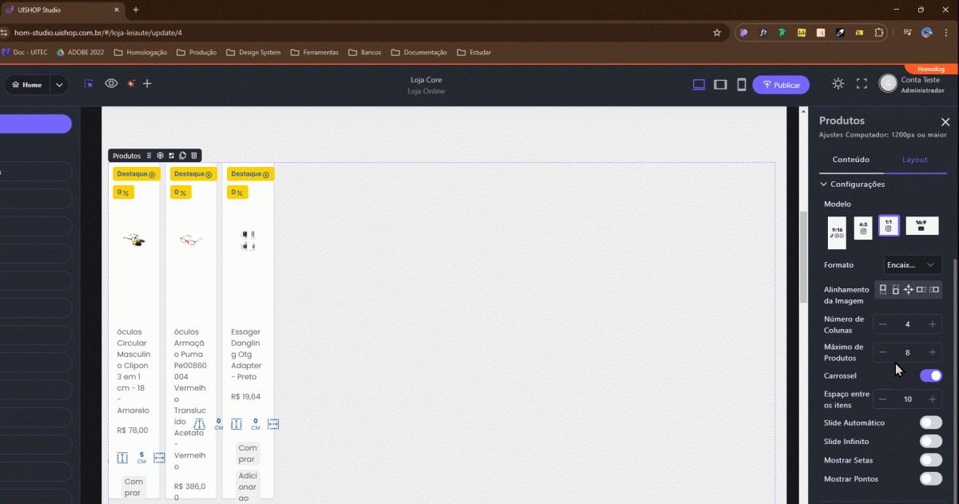This screenshot has width=959, height=504.
Task: Turn off the Carrossel switch
Action: click(930, 375)
